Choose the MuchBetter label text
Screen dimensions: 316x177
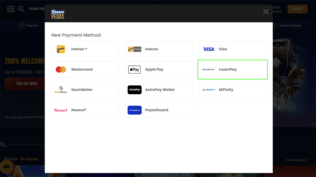click(82, 90)
